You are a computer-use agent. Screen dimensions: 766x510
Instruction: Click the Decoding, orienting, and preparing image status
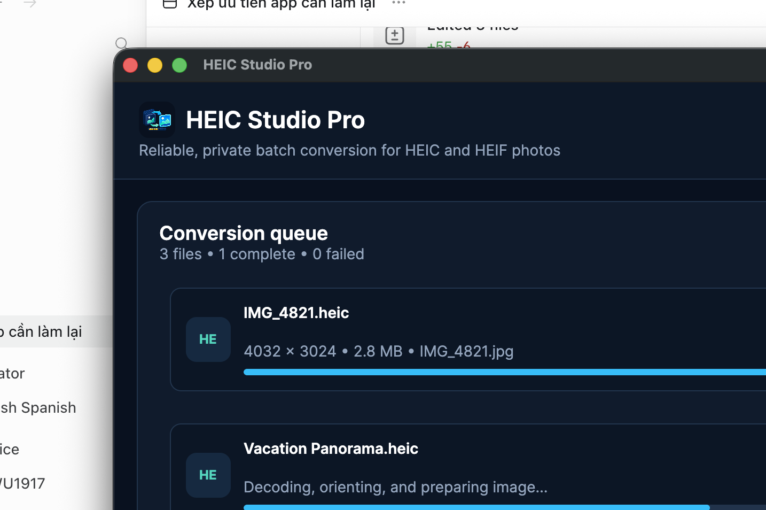396,487
